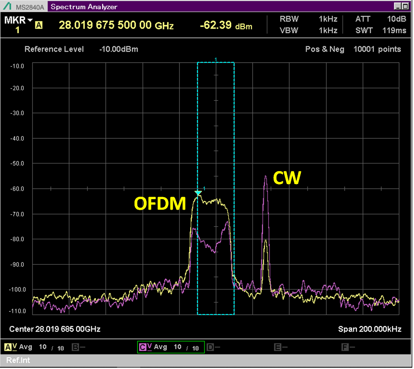Click marker 1 triangle on OFDM peak

198,192
